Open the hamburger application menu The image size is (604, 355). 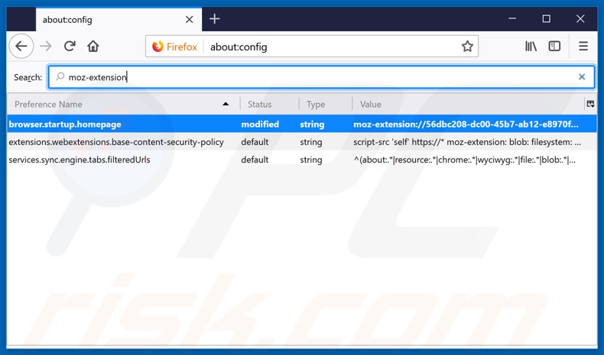point(583,47)
